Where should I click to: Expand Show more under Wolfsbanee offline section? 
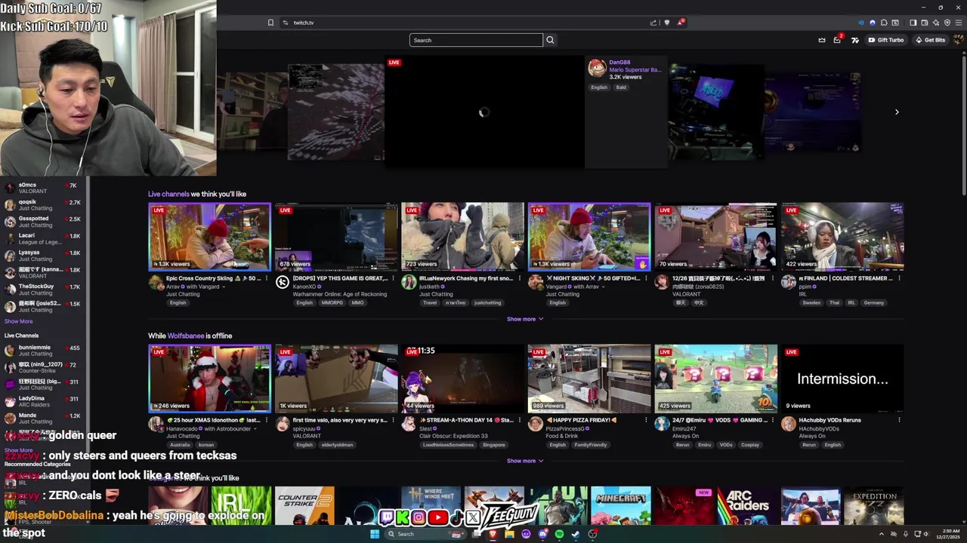pyautogui.click(x=525, y=461)
